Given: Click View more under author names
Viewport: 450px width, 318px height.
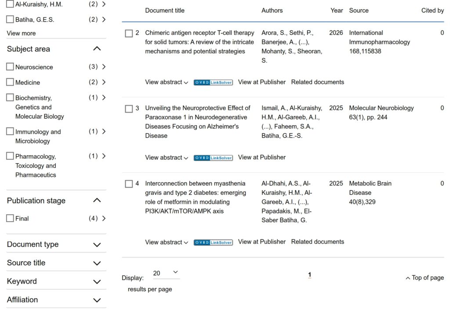Looking at the screenshot, I should (x=21, y=33).
